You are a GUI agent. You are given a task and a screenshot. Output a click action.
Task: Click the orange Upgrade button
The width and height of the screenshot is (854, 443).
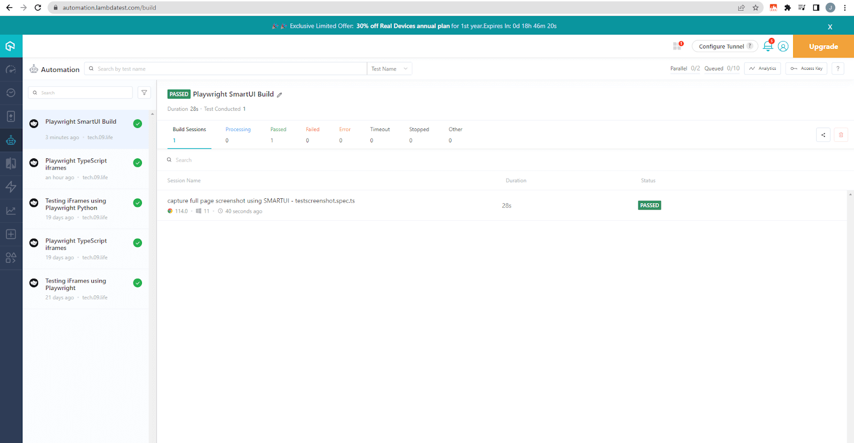(823, 46)
